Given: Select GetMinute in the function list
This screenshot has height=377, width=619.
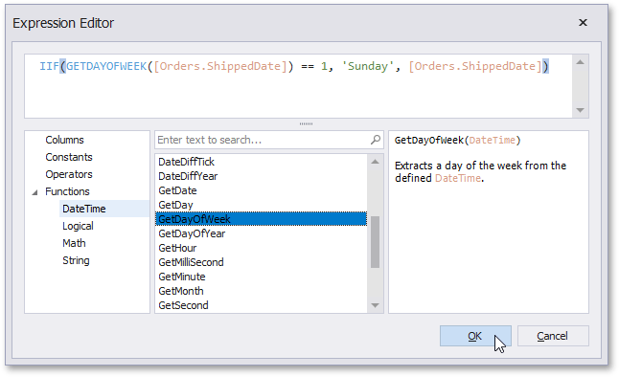Looking at the screenshot, I should point(261,277).
